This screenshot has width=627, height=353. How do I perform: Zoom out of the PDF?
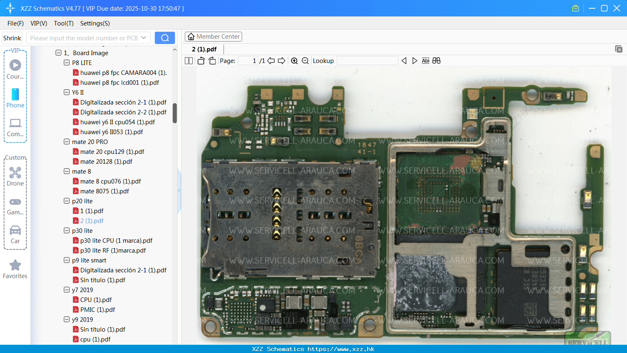tap(305, 61)
